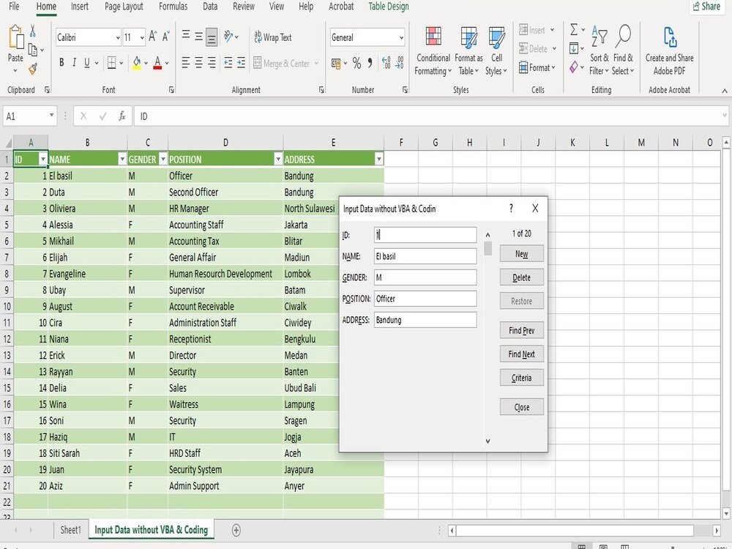Open Format as Table gallery
This screenshot has width=732, height=549.
coord(468,51)
